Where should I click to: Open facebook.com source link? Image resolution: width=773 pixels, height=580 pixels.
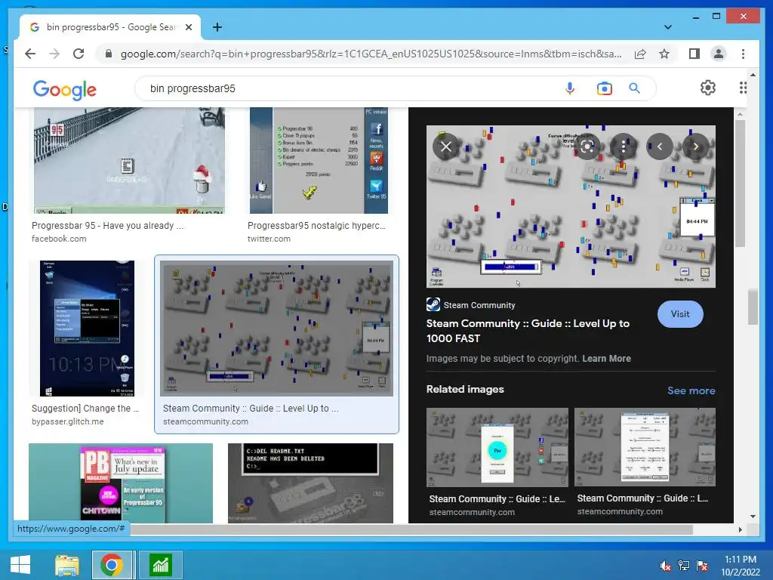point(59,239)
